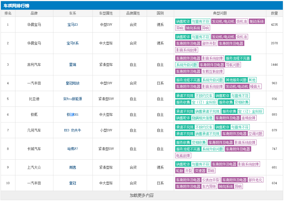Select the 电瓶故障 tag

(x=183, y=156)
